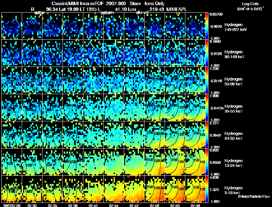Image resolution: width=272 pixels, height=207 pixels.
Task: Click the 07:53 time axis label
Action: click(x=175, y=205)
